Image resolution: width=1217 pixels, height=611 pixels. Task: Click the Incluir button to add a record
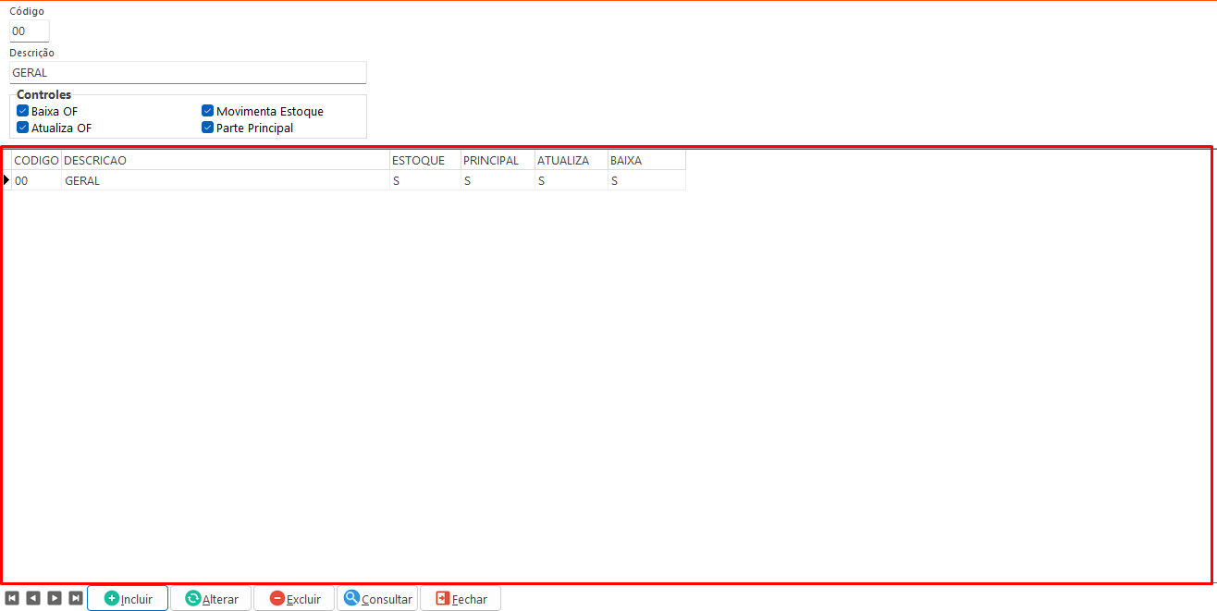click(x=128, y=599)
